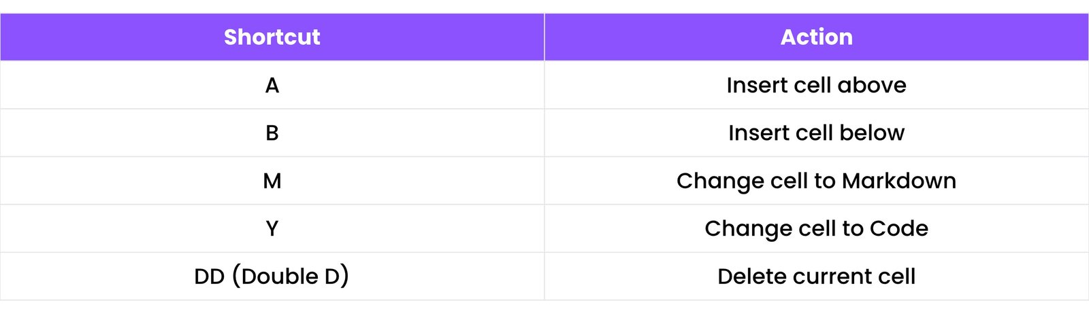The height and width of the screenshot is (320, 1089).
Task: Click the Change cell to Markdown action
Action: [x=816, y=181]
